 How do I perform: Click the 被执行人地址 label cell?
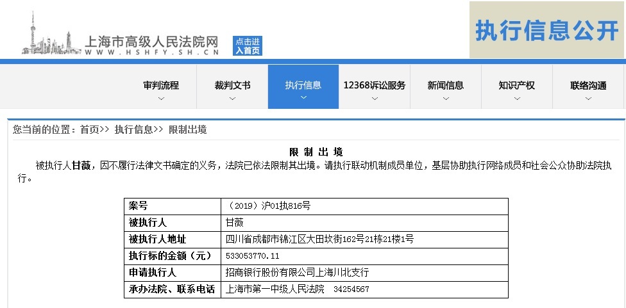point(173,239)
